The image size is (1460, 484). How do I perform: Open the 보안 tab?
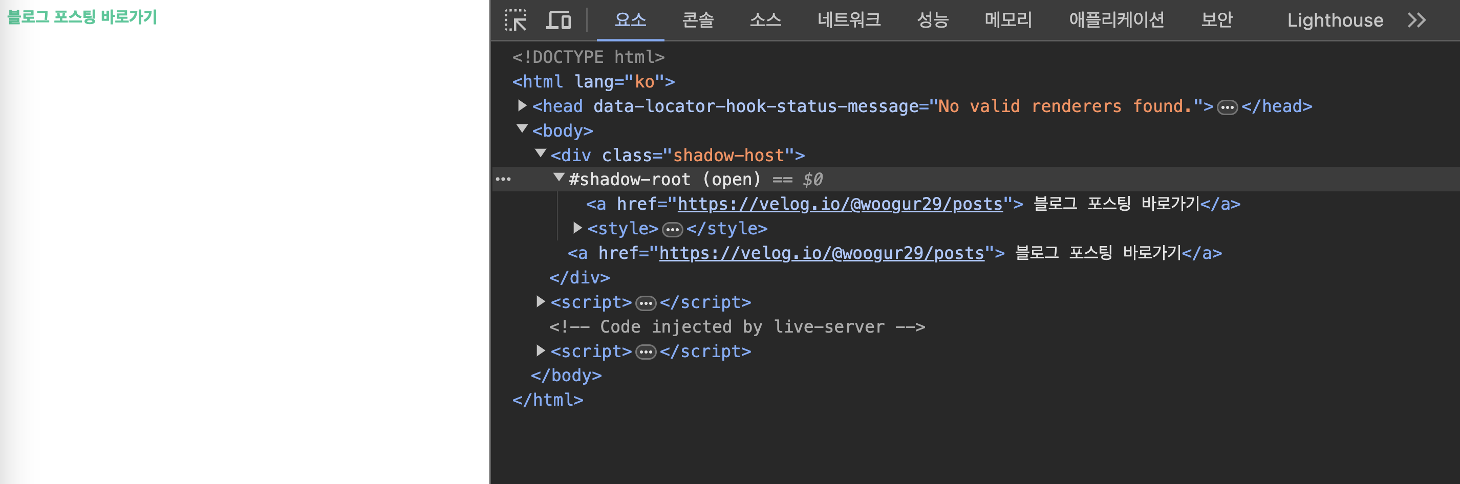click(1217, 20)
